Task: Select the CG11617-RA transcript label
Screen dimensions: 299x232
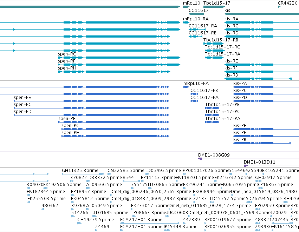Action: pos(203,26)
